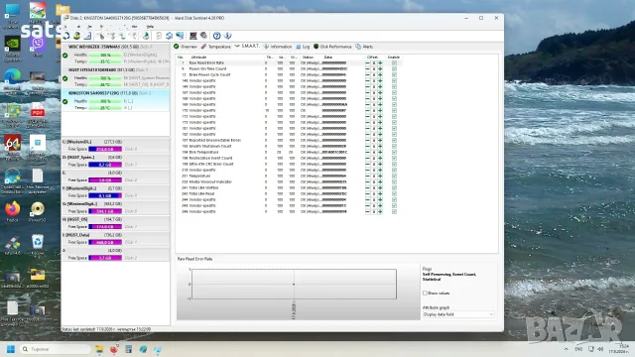Click the Raw Read Error Rate graph area
The image size is (635, 357).
pos(294,285)
